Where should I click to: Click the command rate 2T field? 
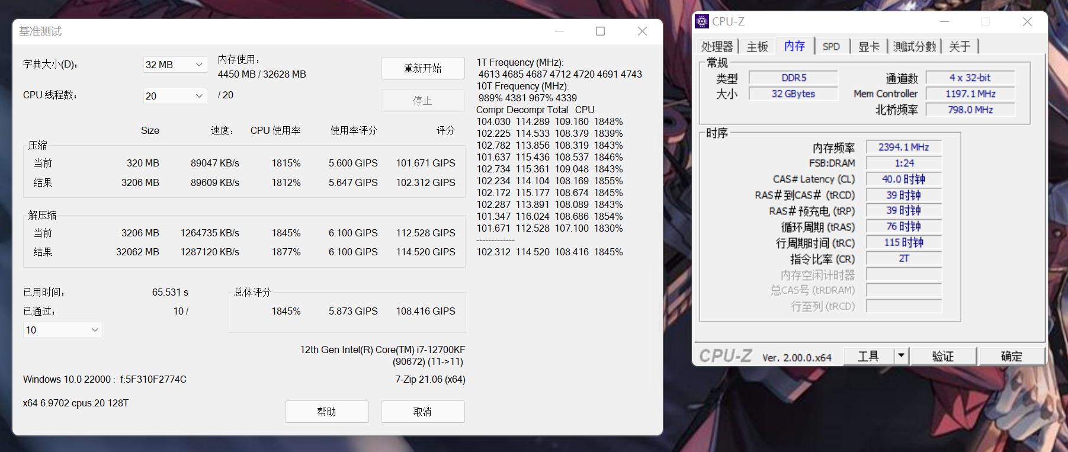point(904,258)
